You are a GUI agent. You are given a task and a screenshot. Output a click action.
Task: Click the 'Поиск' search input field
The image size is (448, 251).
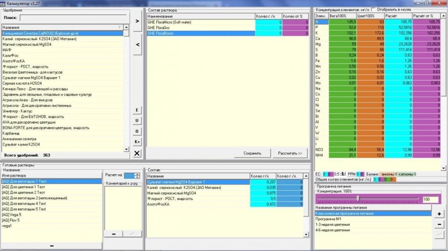(x=73, y=18)
